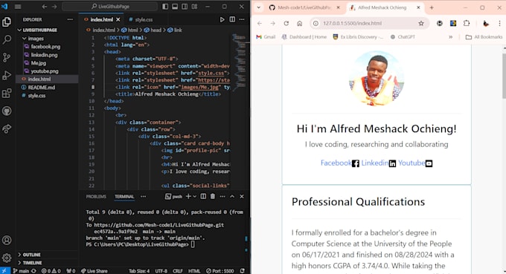Open the Manage gear menu
Viewport: 506px width, 274px height.
coord(7,258)
